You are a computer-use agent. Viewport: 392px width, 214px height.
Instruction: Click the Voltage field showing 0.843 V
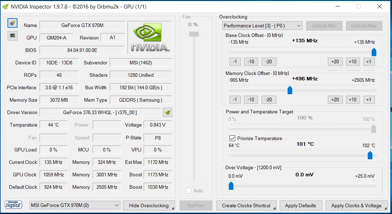[x=158, y=125]
